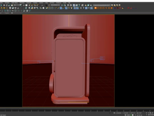This screenshot has width=154, height=116.
Task: Toggle Percent Snap
Action: tap(35, 5)
